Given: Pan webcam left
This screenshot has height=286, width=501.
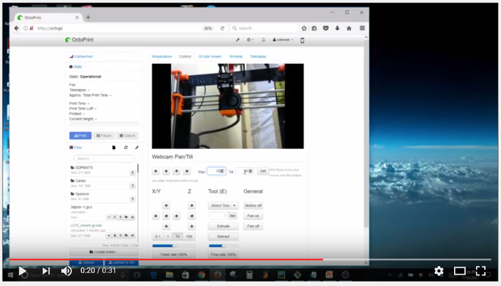Looking at the screenshot, I should click(155, 171).
